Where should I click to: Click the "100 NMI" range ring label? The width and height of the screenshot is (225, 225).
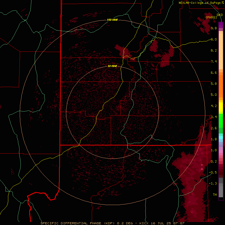112,20
